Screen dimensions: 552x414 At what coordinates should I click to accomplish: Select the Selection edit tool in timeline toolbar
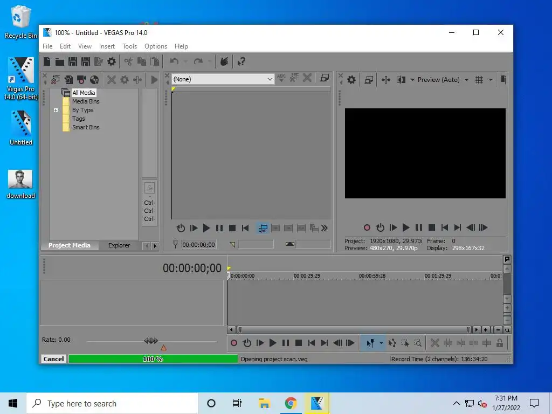click(405, 343)
